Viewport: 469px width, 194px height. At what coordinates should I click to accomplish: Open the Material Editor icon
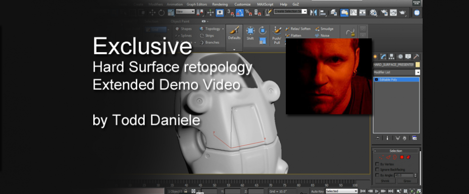(x=374, y=12)
